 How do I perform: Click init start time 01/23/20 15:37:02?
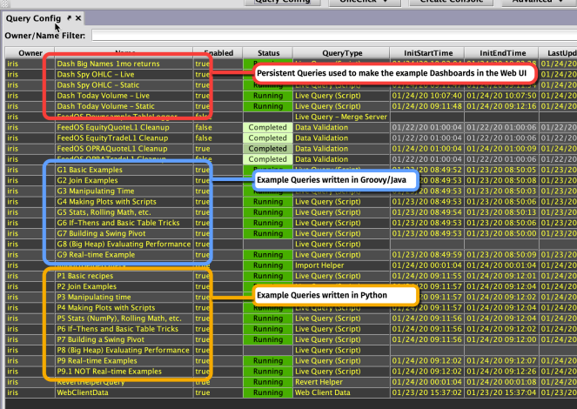pos(426,393)
